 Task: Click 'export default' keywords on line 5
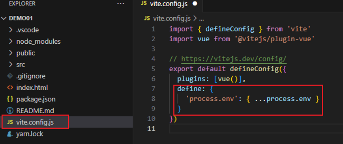pos(197,69)
